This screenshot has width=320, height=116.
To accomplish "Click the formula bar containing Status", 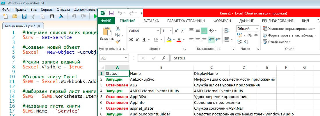I will click(x=245, y=58).
